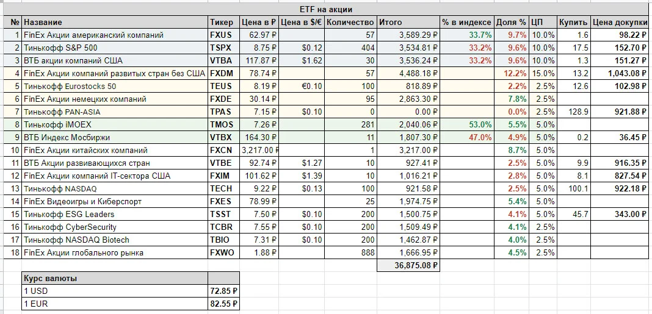Screen dimensions: 652x314
Task: Select cell 'Тинькофф ESG Leaders'
Action: click(115, 215)
